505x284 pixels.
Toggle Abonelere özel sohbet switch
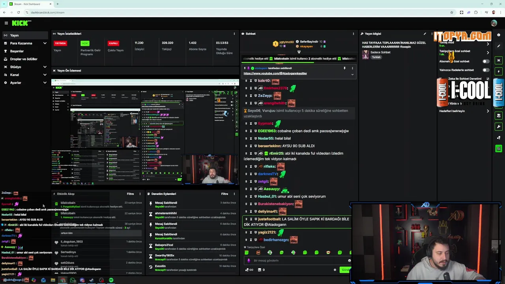pyautogui.click(x=486, y=61)
